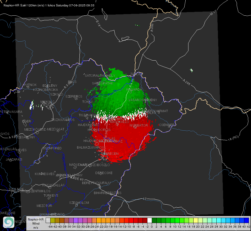Image resolution: width=251 pixels, height=231 pixels.
Task: Click the BERETTYÓÚJFALU label
Action: pos(96,183)
